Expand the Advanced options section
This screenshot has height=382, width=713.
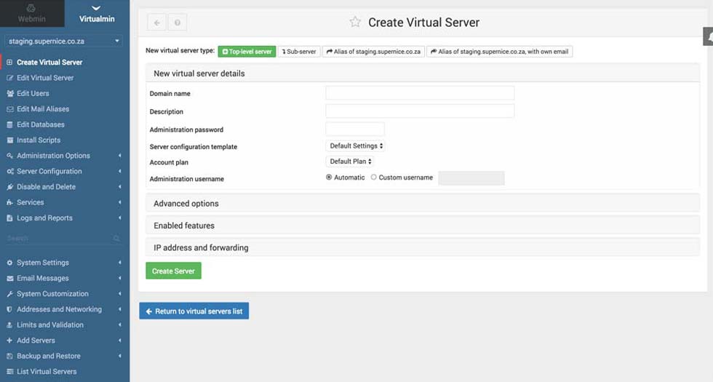186,204
